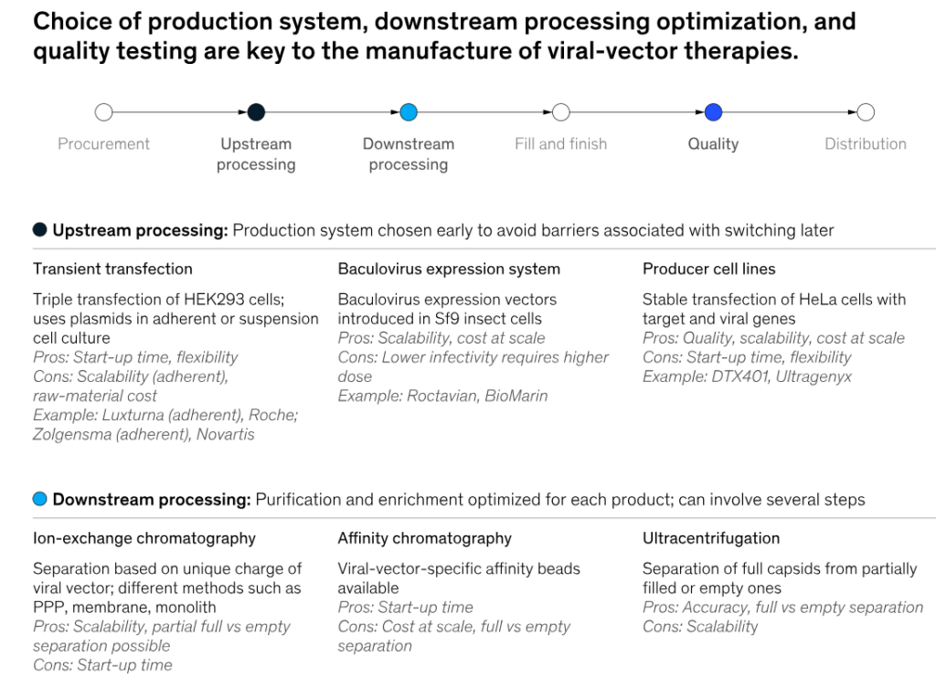Click the Ultracentrifugation heading
Screen dimensions: 936x688
[x=711, y=538]
